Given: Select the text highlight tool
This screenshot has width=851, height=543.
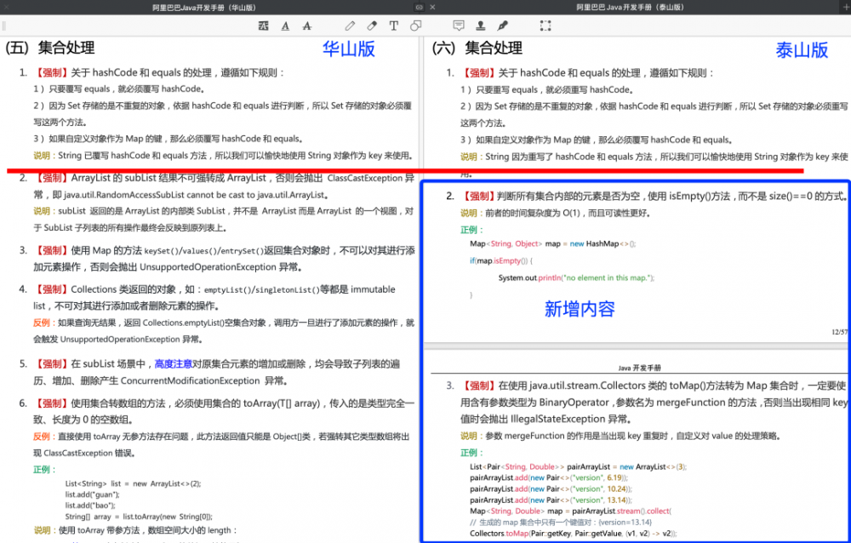Looking at the screenshot, I should pyautogui.click(x=263, y=26).
